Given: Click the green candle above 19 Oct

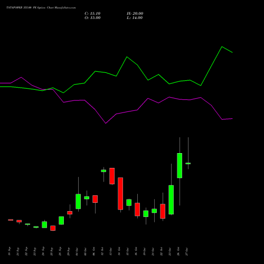Looking at the screenshot, I should (x=146, y=214).
